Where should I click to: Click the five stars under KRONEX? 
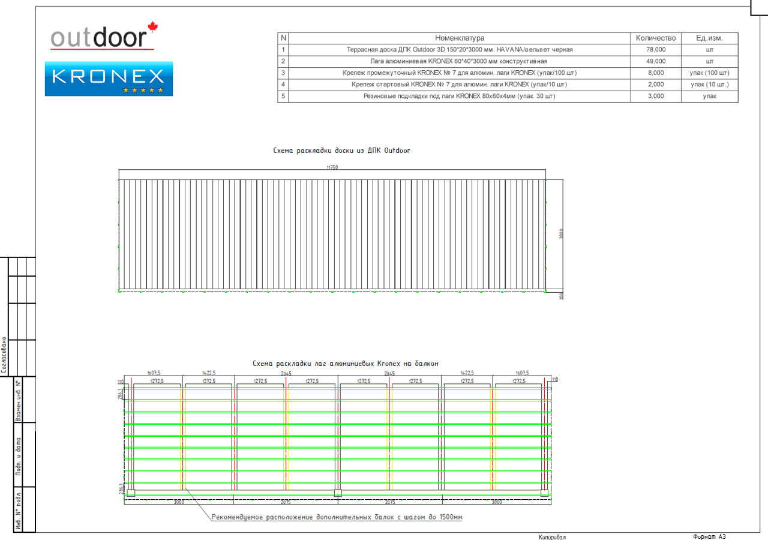tap(143, 90)
